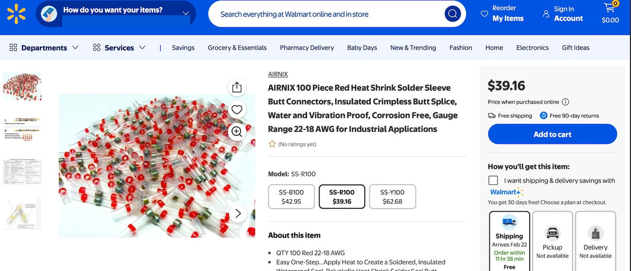Open the Grocery & Essentials menu item
The height and width of the screenshot is (271, 631).
click(x=237, y=48)
